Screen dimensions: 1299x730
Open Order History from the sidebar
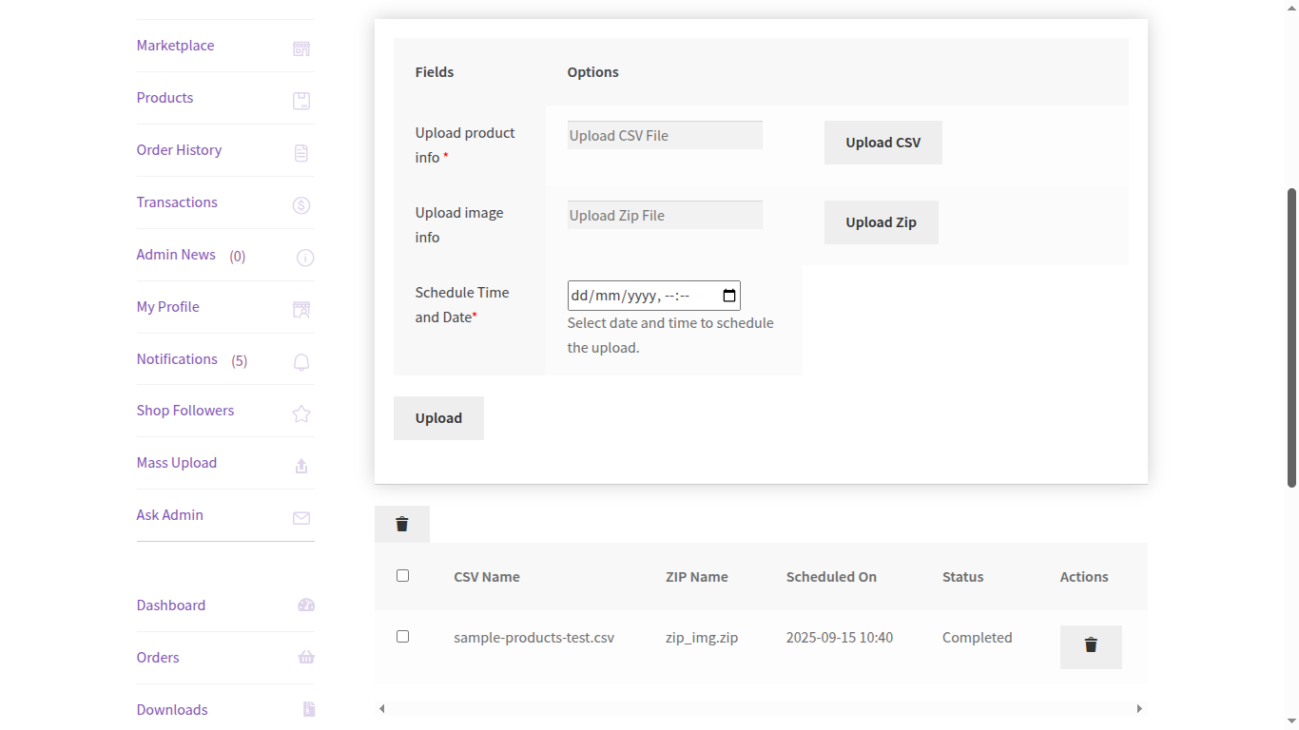179,149
